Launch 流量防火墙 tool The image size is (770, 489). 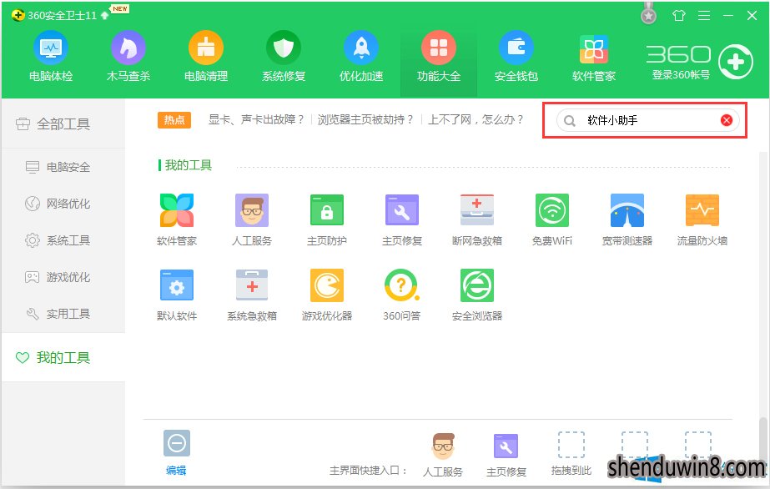pyautogui.click(x=702, y=219)
